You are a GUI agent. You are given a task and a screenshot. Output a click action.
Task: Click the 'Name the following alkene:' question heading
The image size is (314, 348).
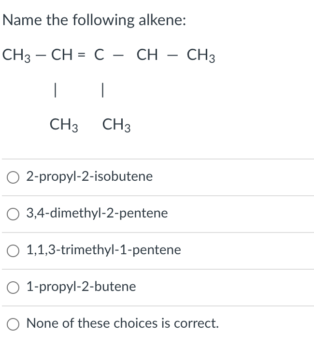click(x=94, y=20)
